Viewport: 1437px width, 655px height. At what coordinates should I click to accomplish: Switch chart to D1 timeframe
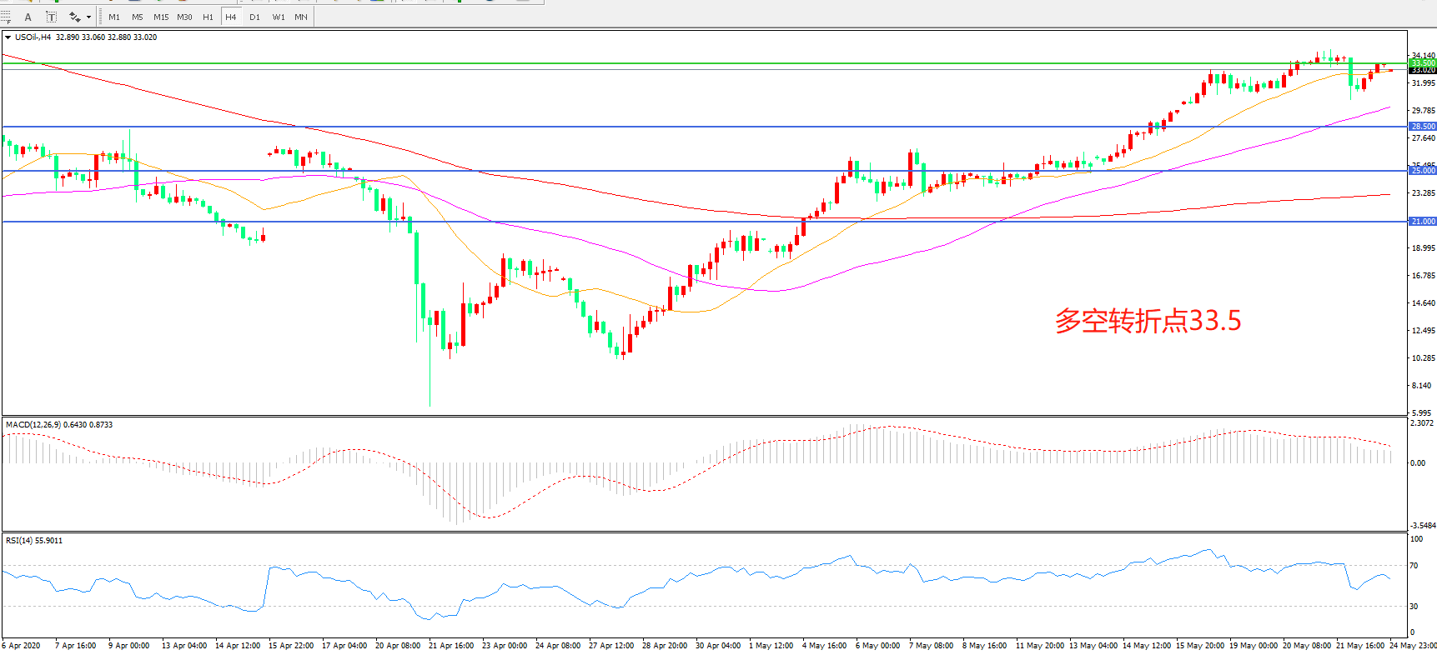[254, 17]
